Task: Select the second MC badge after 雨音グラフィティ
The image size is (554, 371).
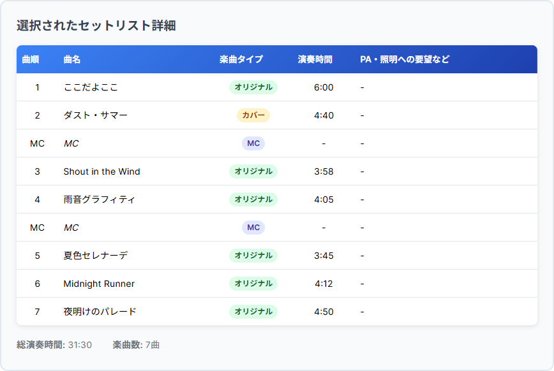Action: (253, 228)
